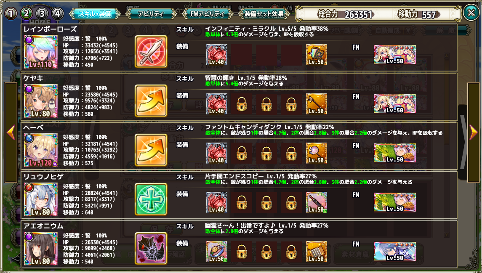Click Hebe's character portrait

coord(40,150)
